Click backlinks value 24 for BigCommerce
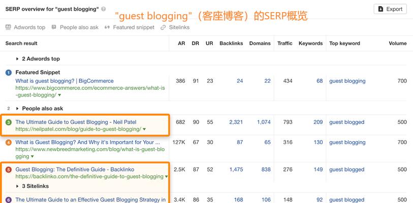The image size is (413, 203). click(x=240, y=81)
